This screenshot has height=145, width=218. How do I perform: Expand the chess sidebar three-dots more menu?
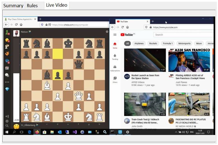tap(7, 82)
